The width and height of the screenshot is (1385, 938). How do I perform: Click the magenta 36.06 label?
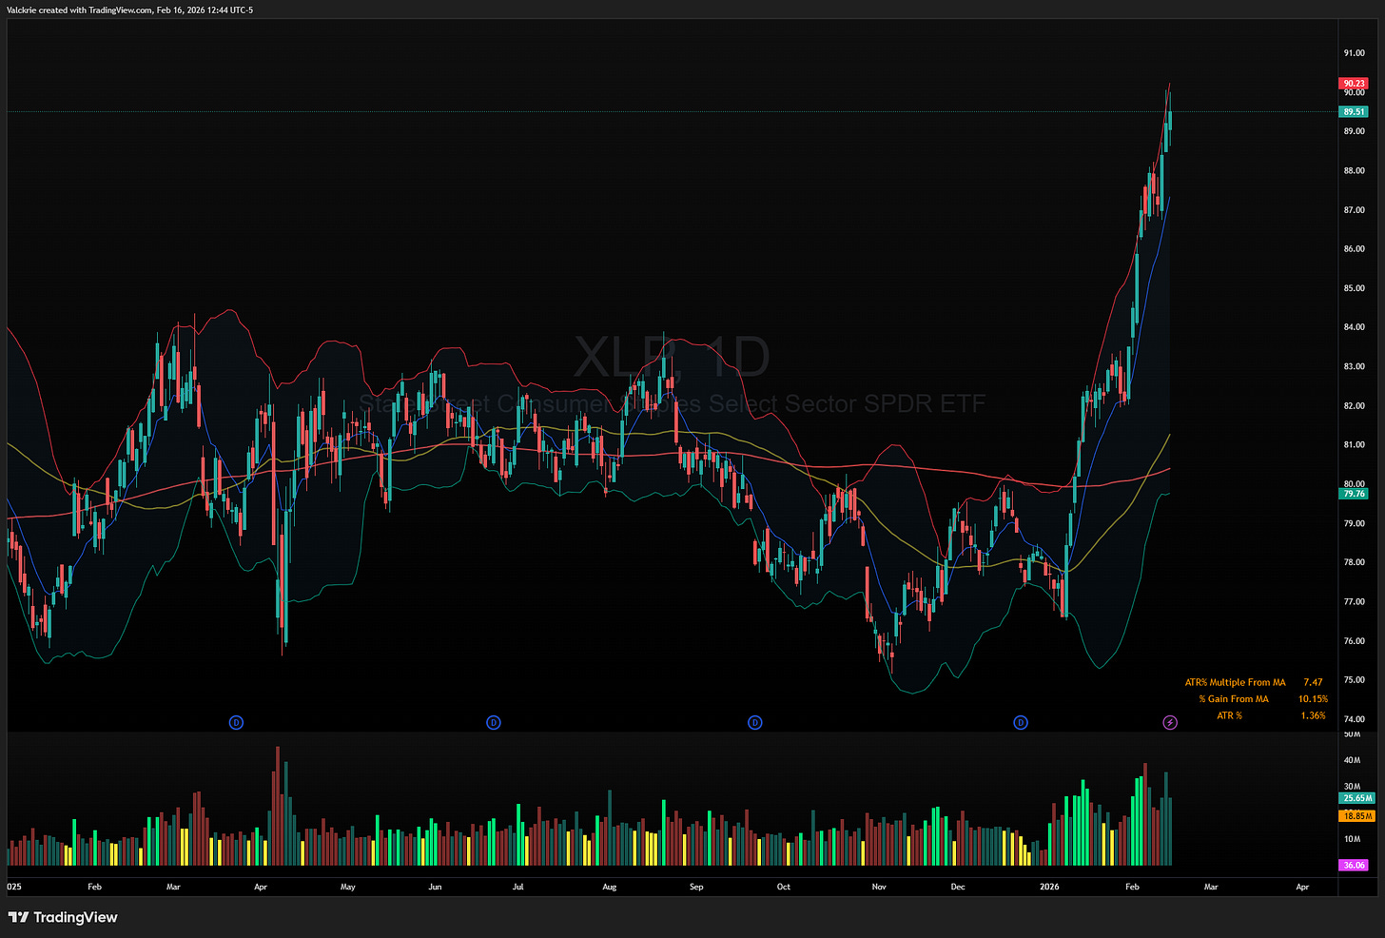(x=1354, y=866)
